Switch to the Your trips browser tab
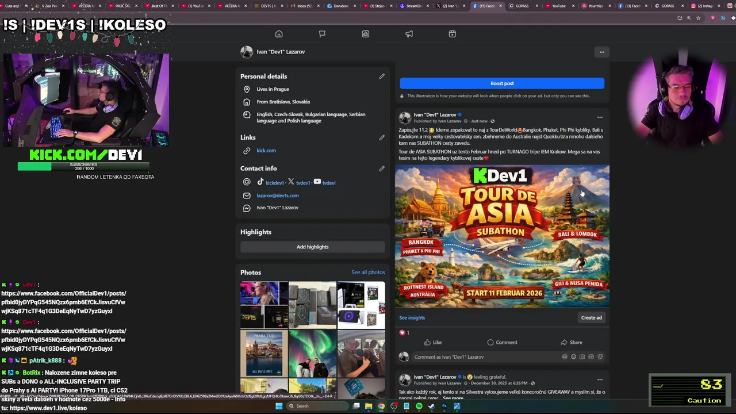 [x=595, y=6]
